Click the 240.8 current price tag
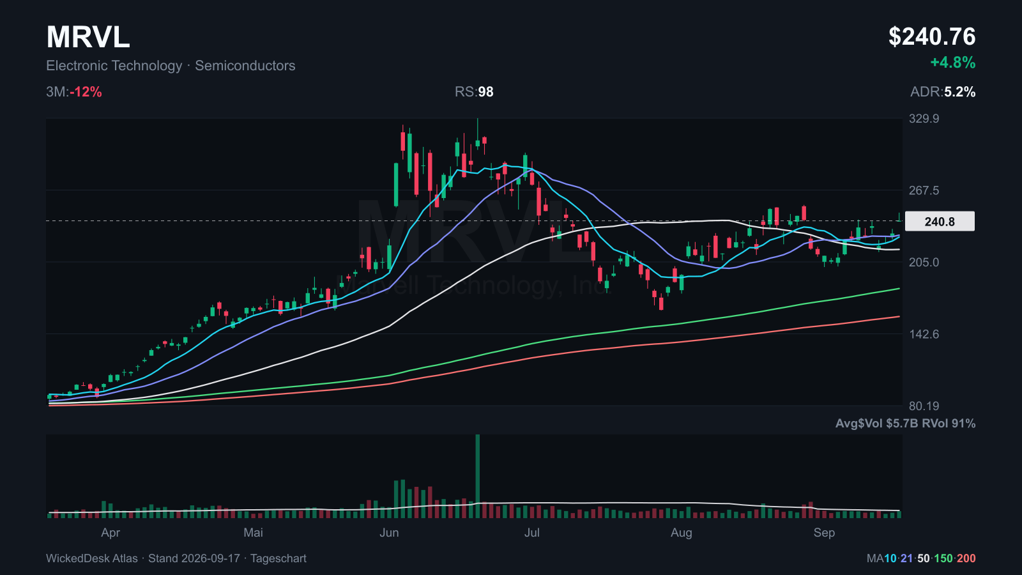The image size is (1022, 575). [x=940, y=222]
